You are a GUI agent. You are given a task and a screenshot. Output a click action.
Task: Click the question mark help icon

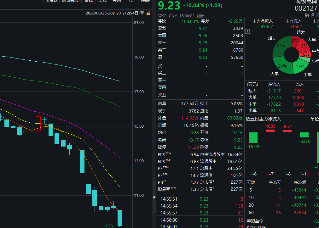coord(247,32)
